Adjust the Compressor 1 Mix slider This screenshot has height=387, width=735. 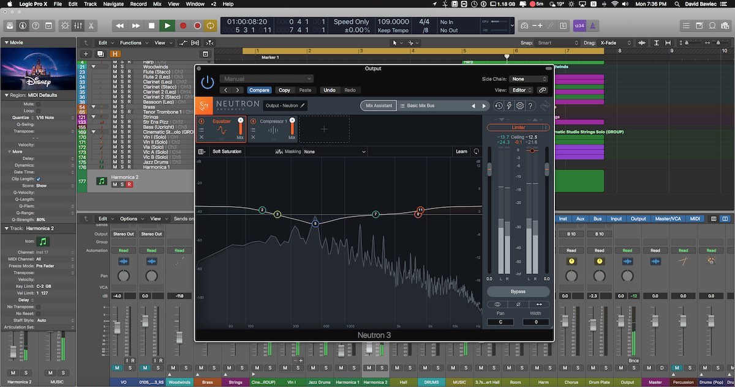pyautogui.click(x=292, y=127)
